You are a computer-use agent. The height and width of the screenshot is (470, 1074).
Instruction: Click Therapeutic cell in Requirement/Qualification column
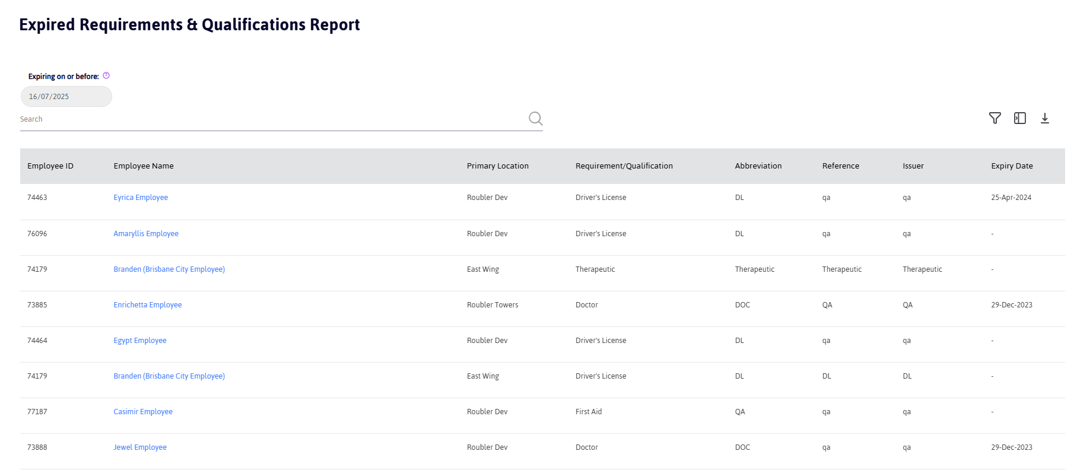595,269
